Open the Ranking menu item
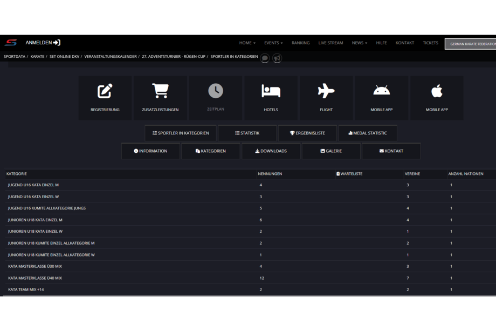The image size is (496, 331). (300, 43)
